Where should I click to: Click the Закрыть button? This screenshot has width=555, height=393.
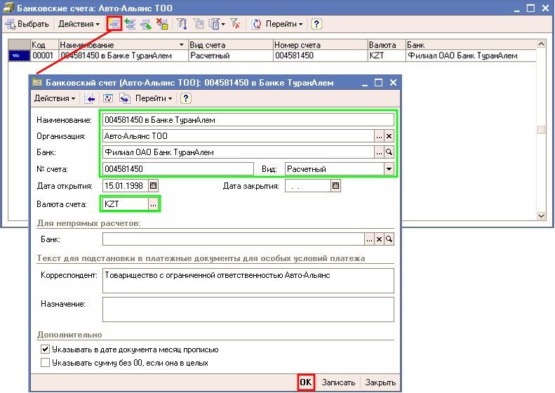coord(380,382)
